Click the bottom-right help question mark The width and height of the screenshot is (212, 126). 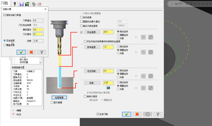(x=158, y=114)
